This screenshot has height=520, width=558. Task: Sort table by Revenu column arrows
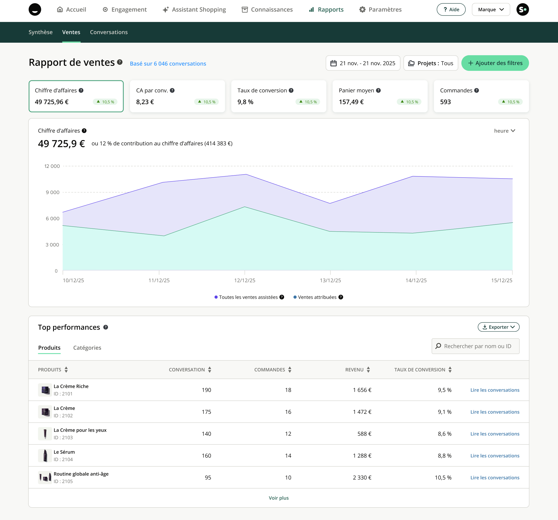368,370
